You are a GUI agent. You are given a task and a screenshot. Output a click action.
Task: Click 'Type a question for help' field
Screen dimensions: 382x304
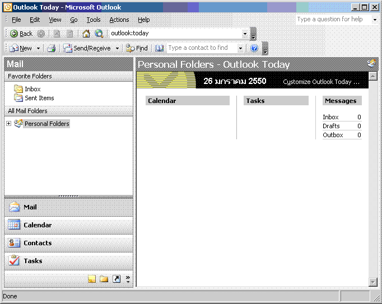coord(334,19)
